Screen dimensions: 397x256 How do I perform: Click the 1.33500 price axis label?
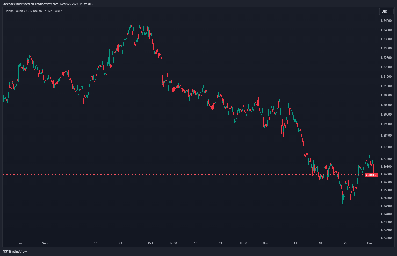386,39
